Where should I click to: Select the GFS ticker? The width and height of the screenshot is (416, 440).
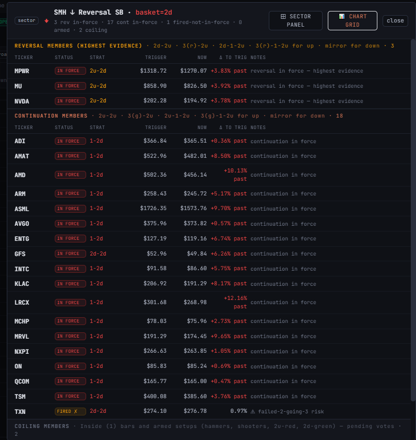pos(20,254)
